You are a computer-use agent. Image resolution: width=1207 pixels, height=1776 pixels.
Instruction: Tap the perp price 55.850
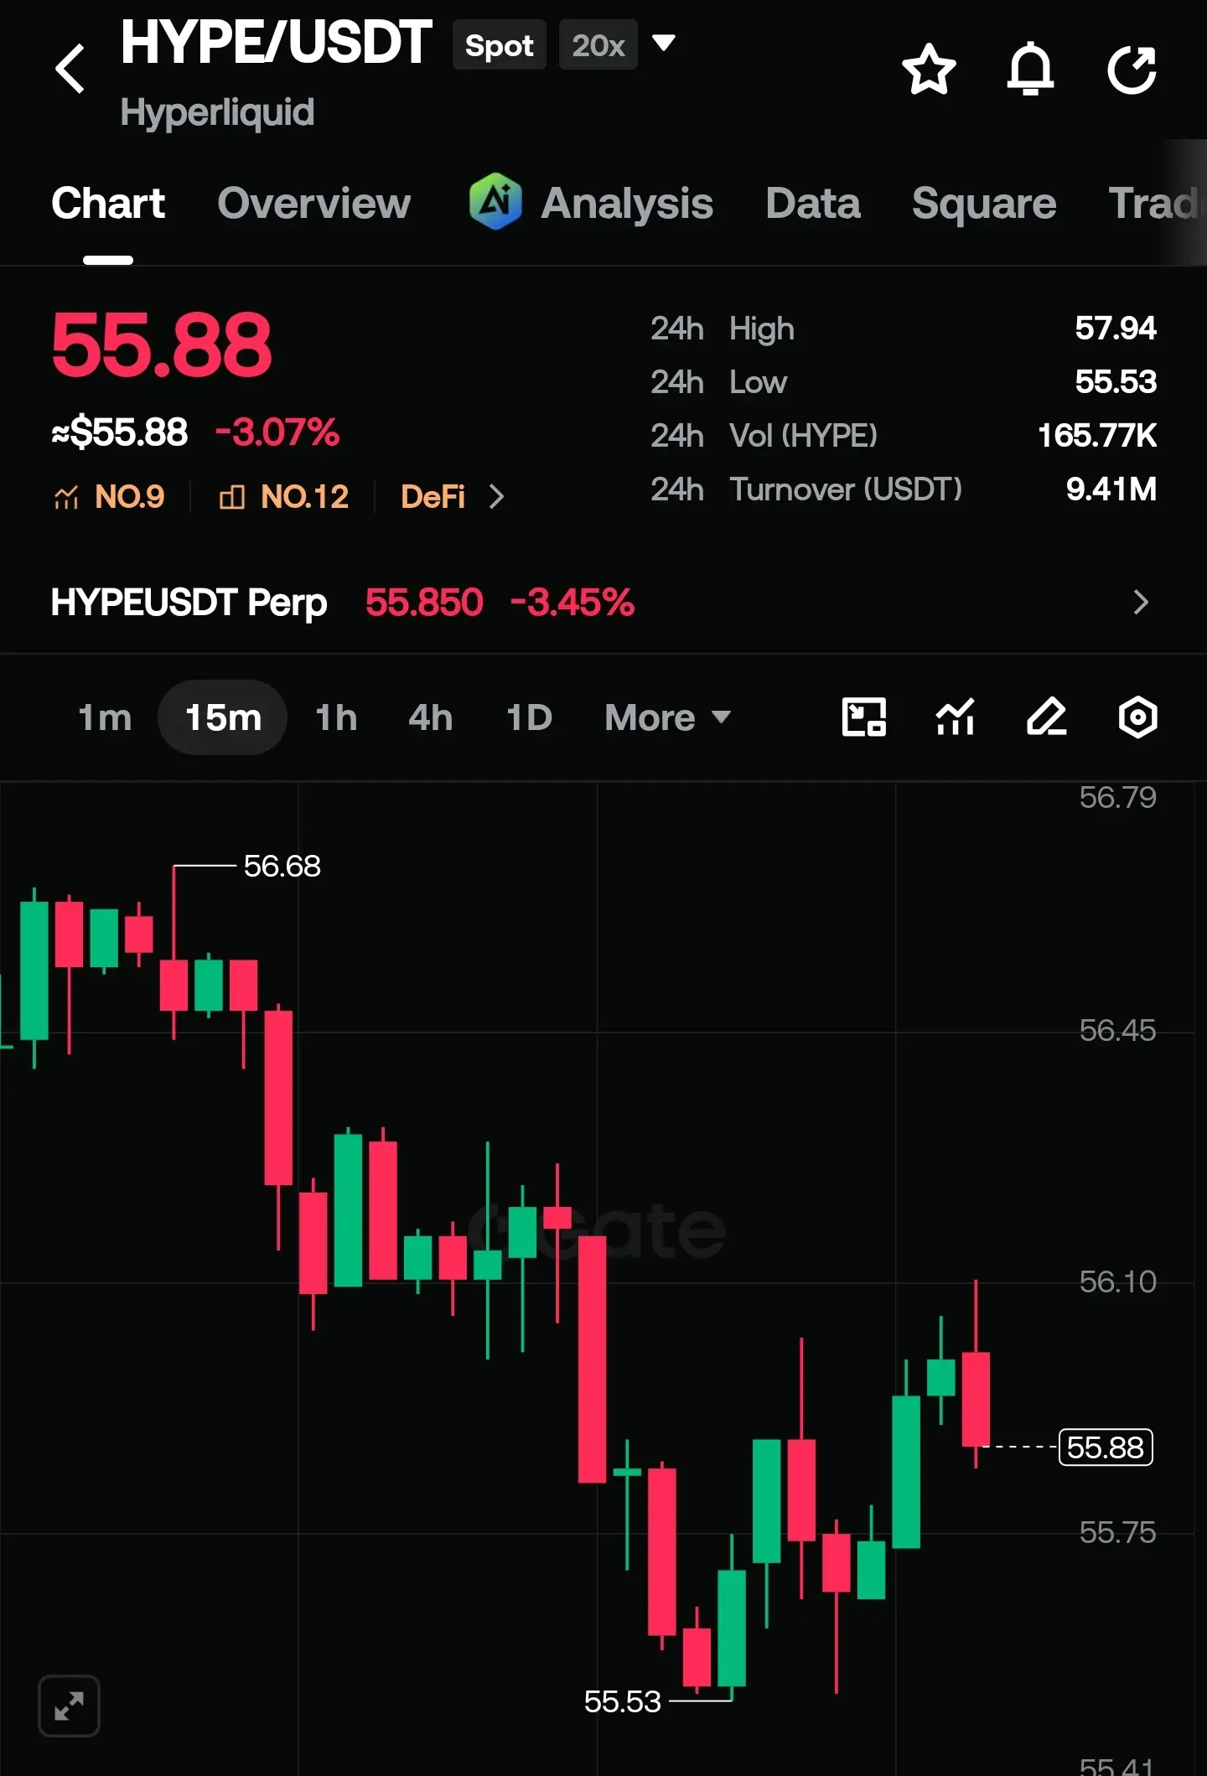click(x=424, y=602)
